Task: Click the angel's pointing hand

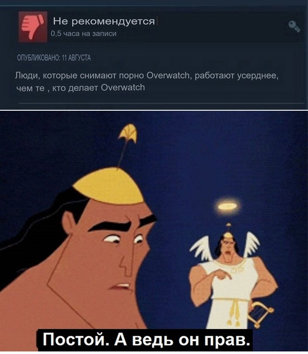Action: tap(221, 274)
